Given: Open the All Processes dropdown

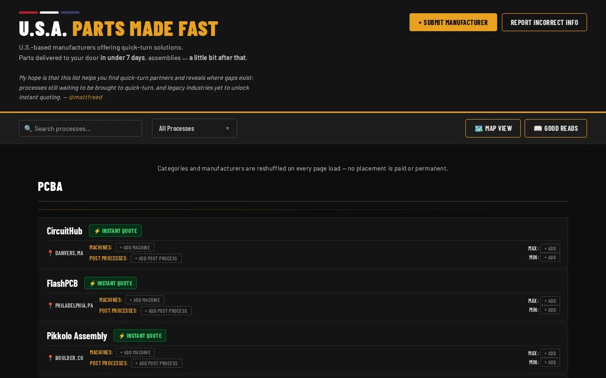Looking at the screenshot, I should point(195,129).
